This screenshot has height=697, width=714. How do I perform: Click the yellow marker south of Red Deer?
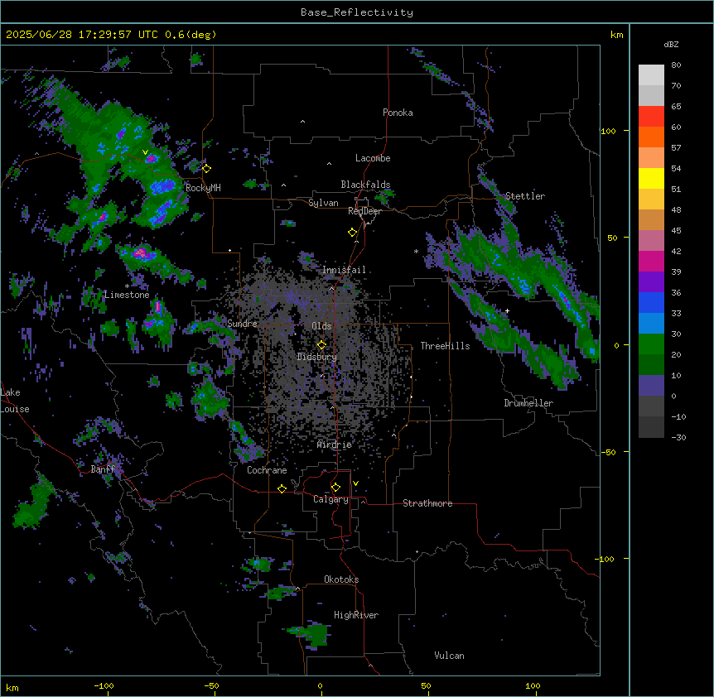(x=352, y=233)
